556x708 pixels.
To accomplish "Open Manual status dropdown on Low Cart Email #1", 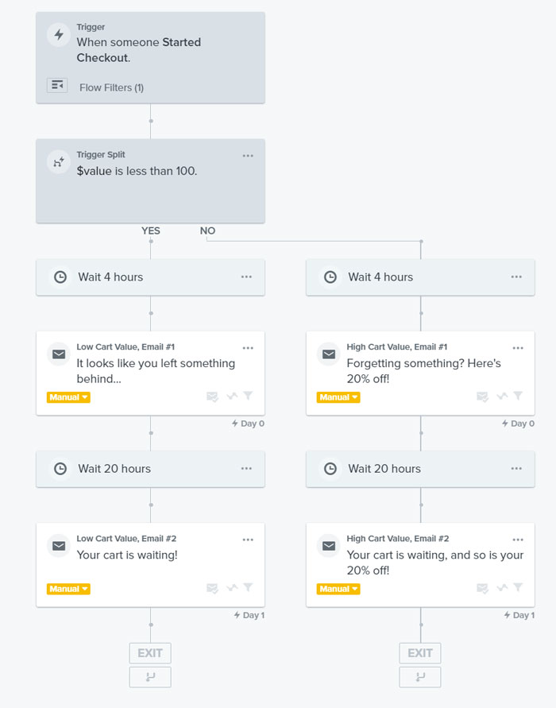I will tap(68, 397).
